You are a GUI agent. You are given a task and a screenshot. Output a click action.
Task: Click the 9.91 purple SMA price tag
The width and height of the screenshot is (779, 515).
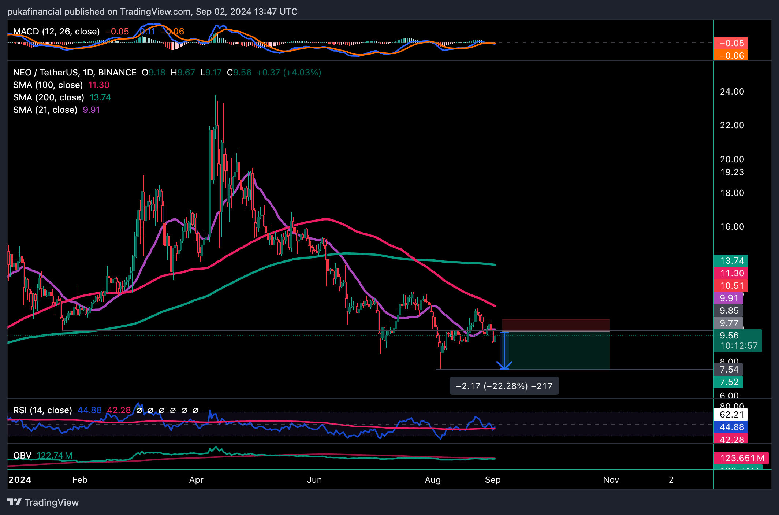click(728, 298)
